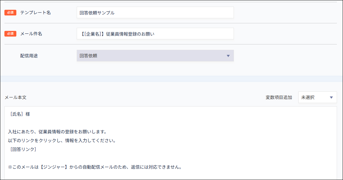This screenshot has height=180, width=343.
Task: Click the line starting ※このメールは【ジンジャー】
Action: click(x=95, y=167)
